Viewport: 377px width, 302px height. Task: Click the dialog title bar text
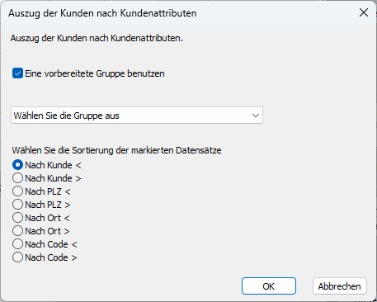click(102, 13)
